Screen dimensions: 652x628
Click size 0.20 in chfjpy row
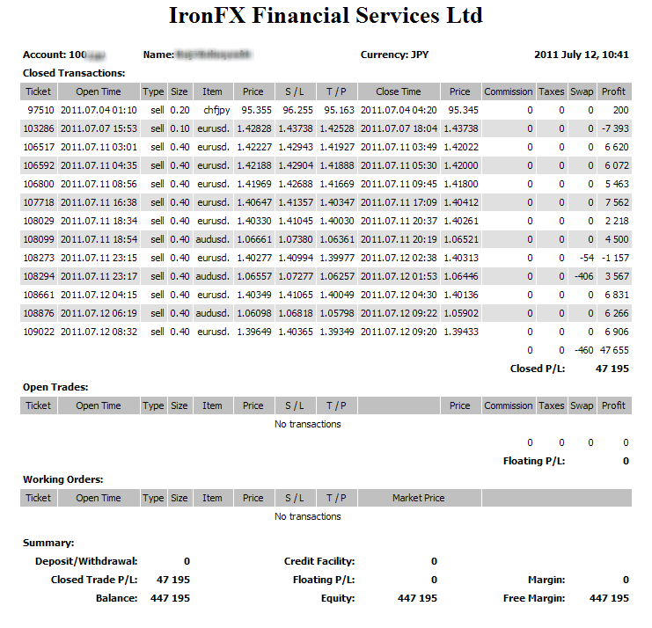tap(179, 110)
